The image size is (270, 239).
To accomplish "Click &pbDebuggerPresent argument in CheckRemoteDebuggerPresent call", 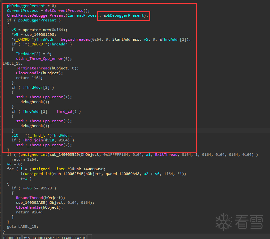I will 123,15.
